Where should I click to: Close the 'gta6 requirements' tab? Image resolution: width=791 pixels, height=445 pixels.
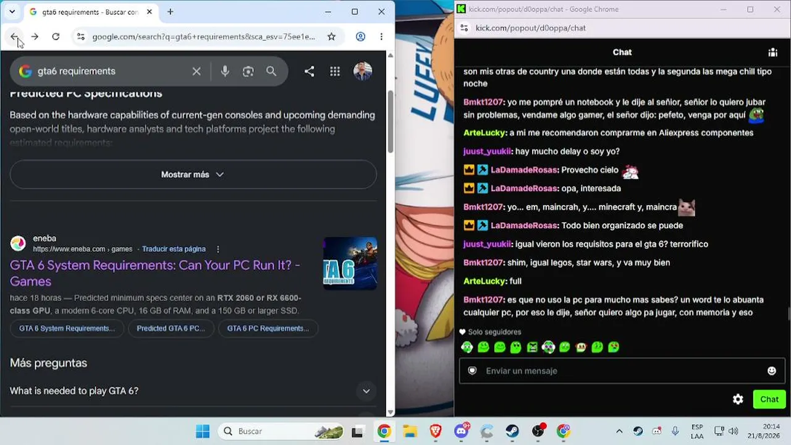pyautogui.click(x=149, y=12)
